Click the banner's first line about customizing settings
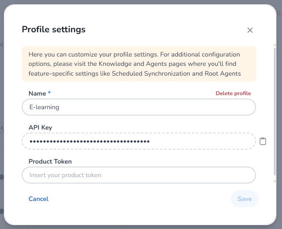The width and height of the screenshot is (282, 229). tap(93, 54)
